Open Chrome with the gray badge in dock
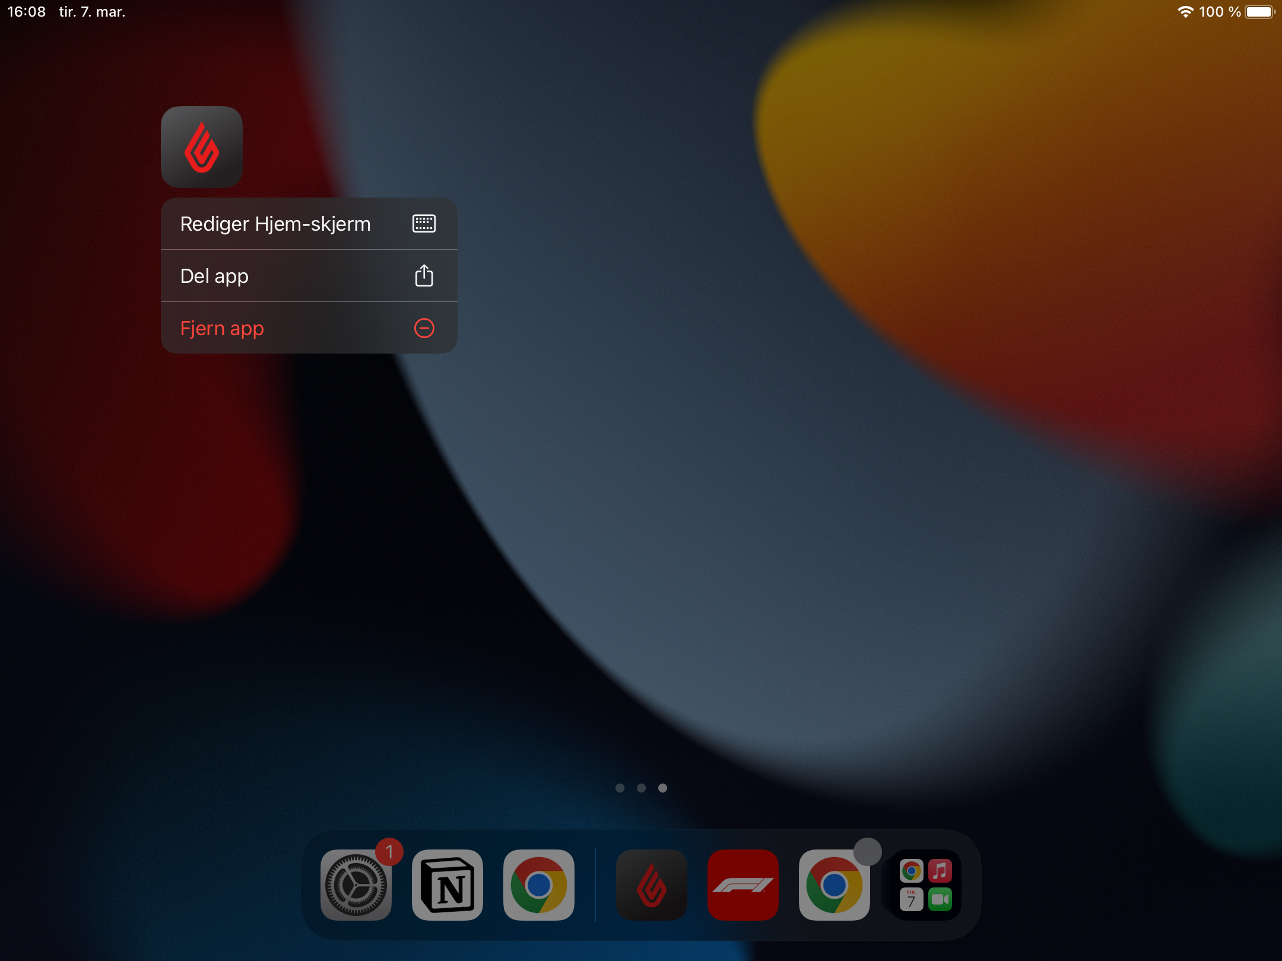Viewport: 1282px width, 961px height. pos(834,885)
